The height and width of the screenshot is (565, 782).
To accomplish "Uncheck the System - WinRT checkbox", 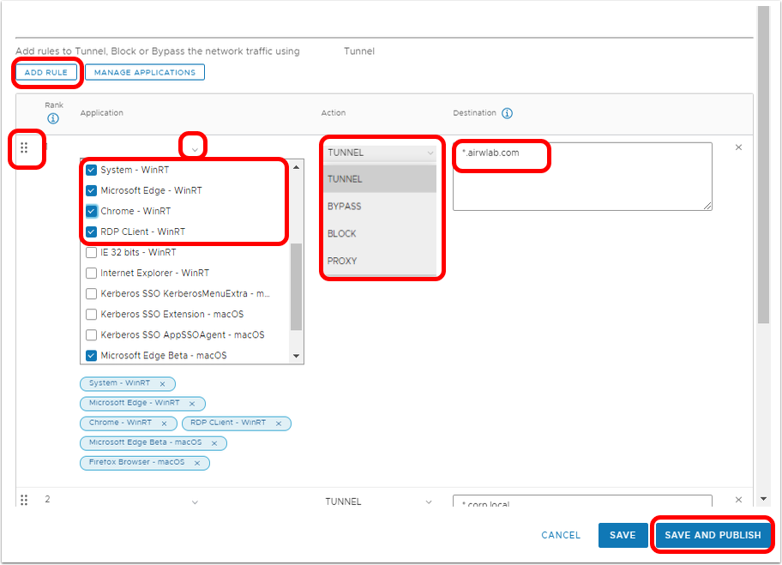I will click(x=92, y=170).
